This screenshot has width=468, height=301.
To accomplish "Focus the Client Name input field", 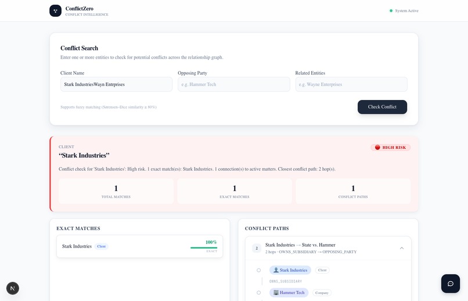I will 116,84.
